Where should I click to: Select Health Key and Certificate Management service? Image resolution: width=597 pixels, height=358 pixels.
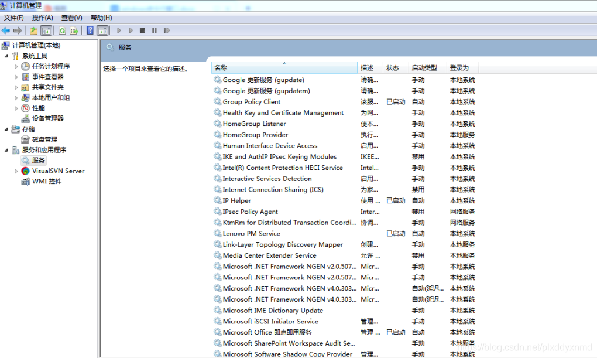(283, 113)
